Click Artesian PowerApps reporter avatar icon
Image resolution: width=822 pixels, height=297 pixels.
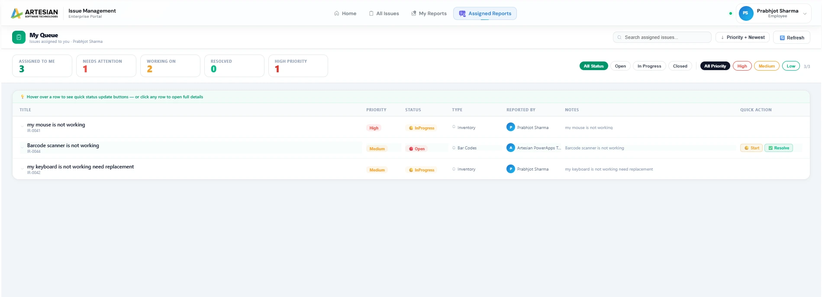(511, 148)
